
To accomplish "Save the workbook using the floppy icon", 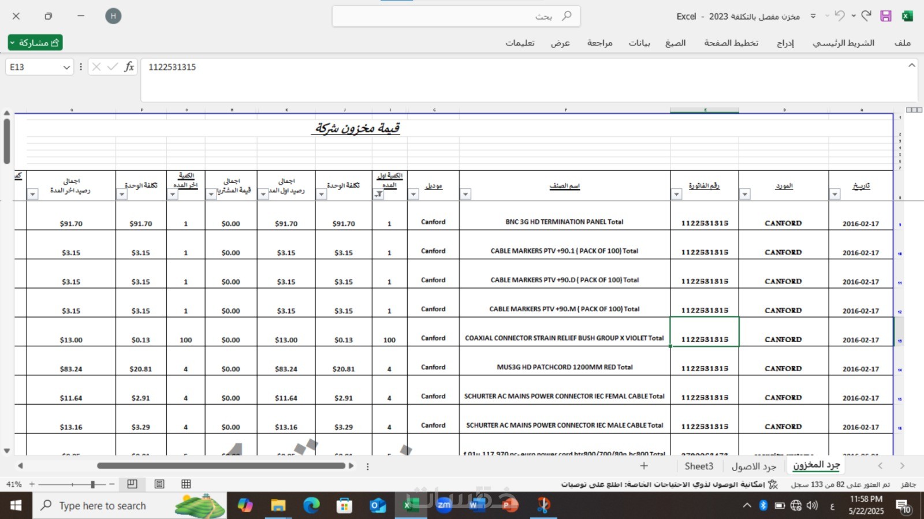I will pos(886,16).
